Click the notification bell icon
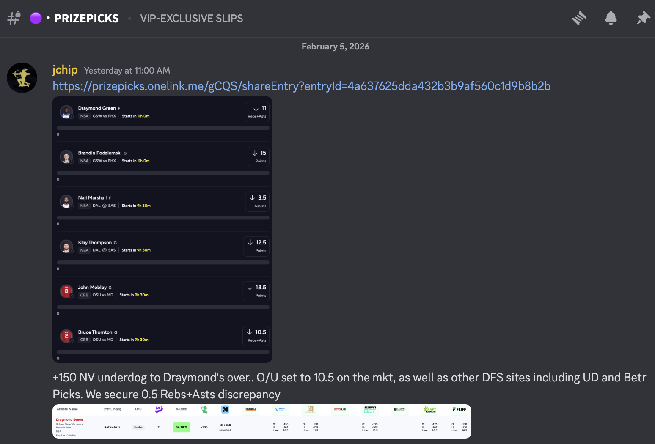The width and height of the screenshot is (655, 444). click(x=611, y=18)
